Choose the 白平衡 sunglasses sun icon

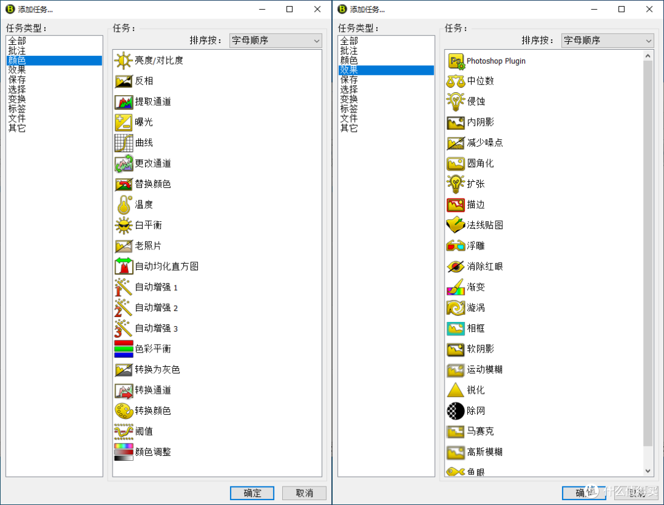coord(123,225)
